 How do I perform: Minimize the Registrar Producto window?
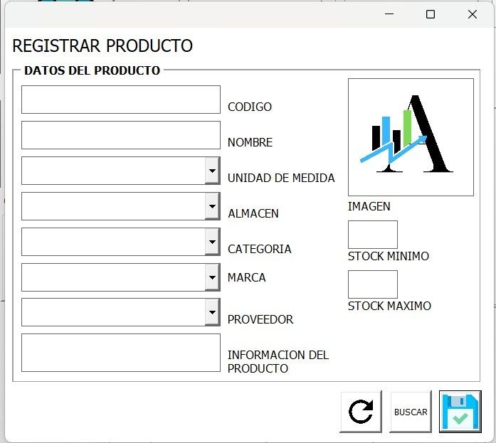[389, 14]
